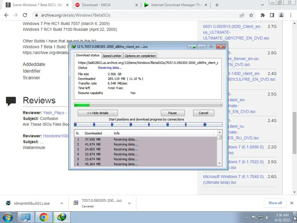Open Chrome's three-dot menu

tap(291, 15)
